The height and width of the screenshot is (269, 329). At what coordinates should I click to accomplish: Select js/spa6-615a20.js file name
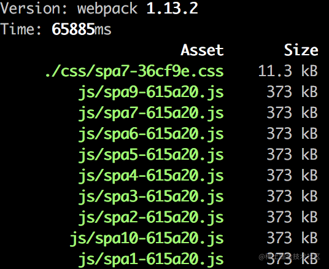click(x=151, y=134)
